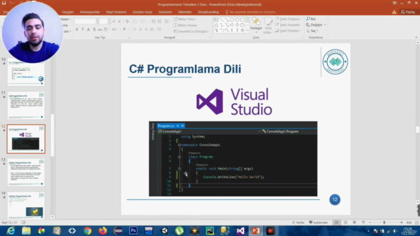The image size is (420, 236).
Task: Click the 'Ne yapmak istediğinizi söyleyin' search box
Action: (251, 12)
